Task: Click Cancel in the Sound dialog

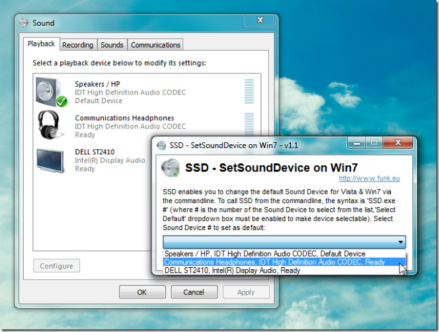Action: [x=194, y=292]
